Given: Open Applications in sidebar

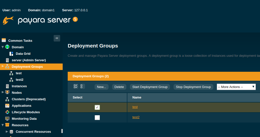Looking at the screenshot, I should pyautogui.click(x=22, y=105).
